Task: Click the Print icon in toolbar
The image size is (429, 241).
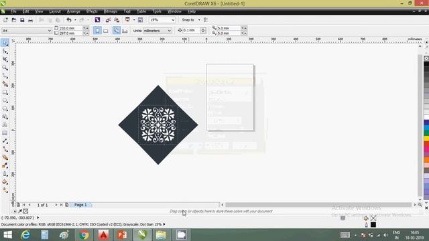Action: (x=30, y=20)
